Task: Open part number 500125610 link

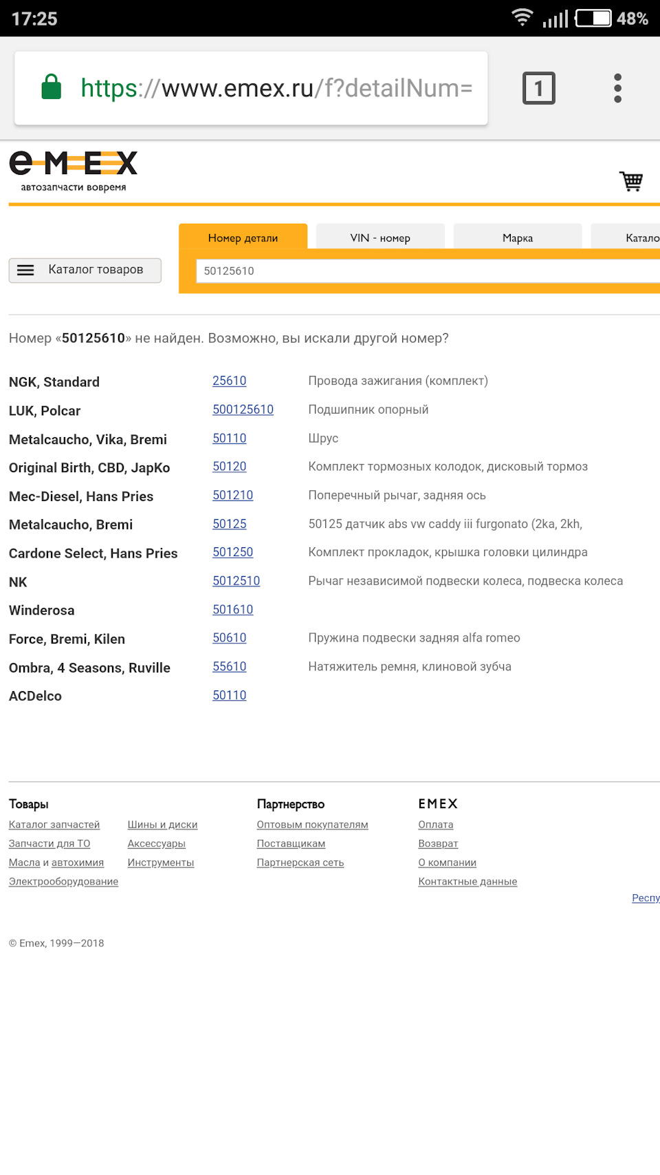Action: [x=243, y=410]
